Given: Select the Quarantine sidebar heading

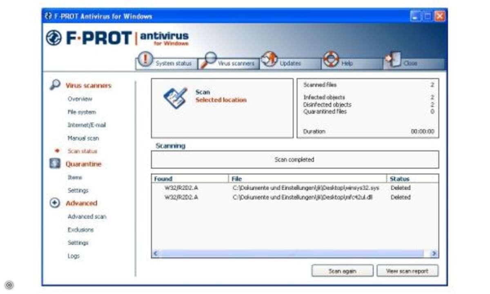Looking at the screenshot, I should pyautogui.click(x=83, y=164).
